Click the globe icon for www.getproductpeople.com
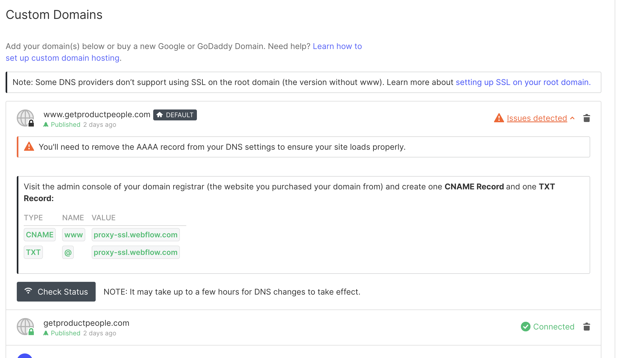The image size is (640, 358). (x=25, y=118)
